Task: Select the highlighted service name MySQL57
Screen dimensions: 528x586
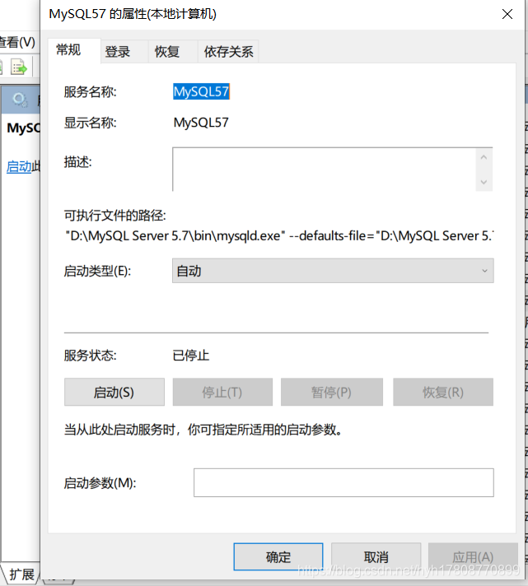Action: click(x=201, y=91)
